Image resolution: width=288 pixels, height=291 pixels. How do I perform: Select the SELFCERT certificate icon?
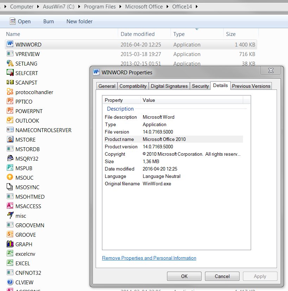point(10,73)
